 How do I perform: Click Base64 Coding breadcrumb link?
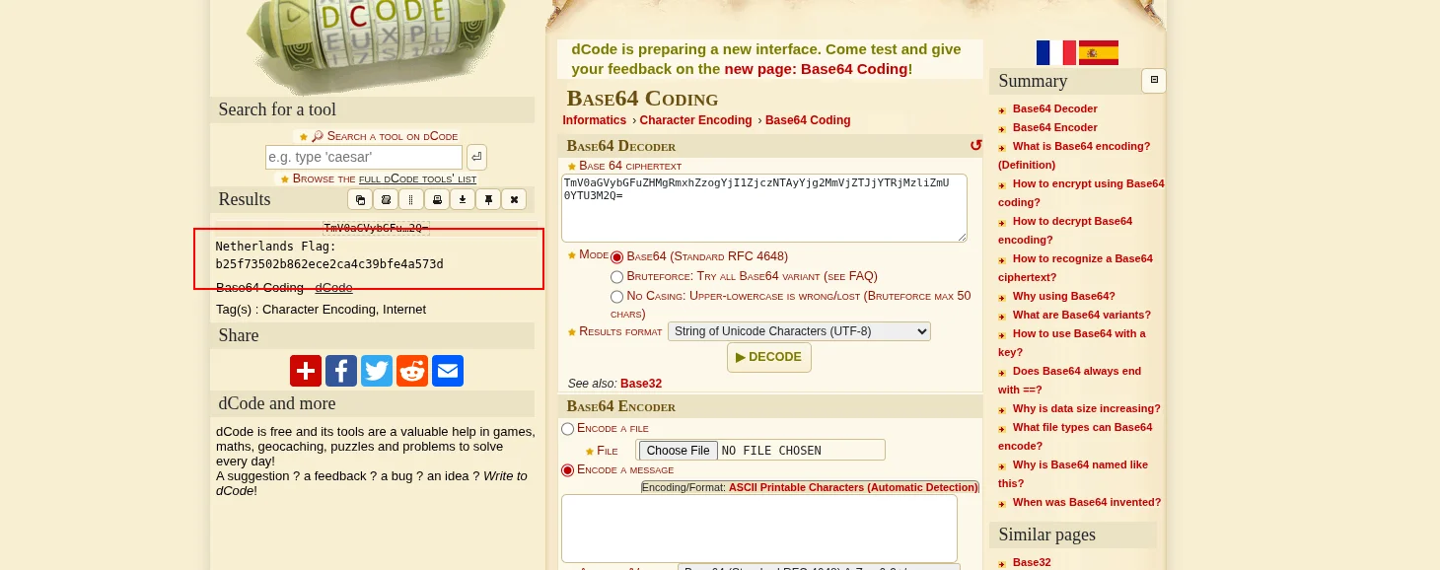pyautogui.click(x=808, y=120)
